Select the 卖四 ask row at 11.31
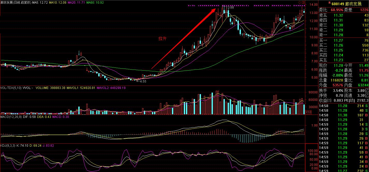This screenshot has width=369, height=172. tap(344, 20)
